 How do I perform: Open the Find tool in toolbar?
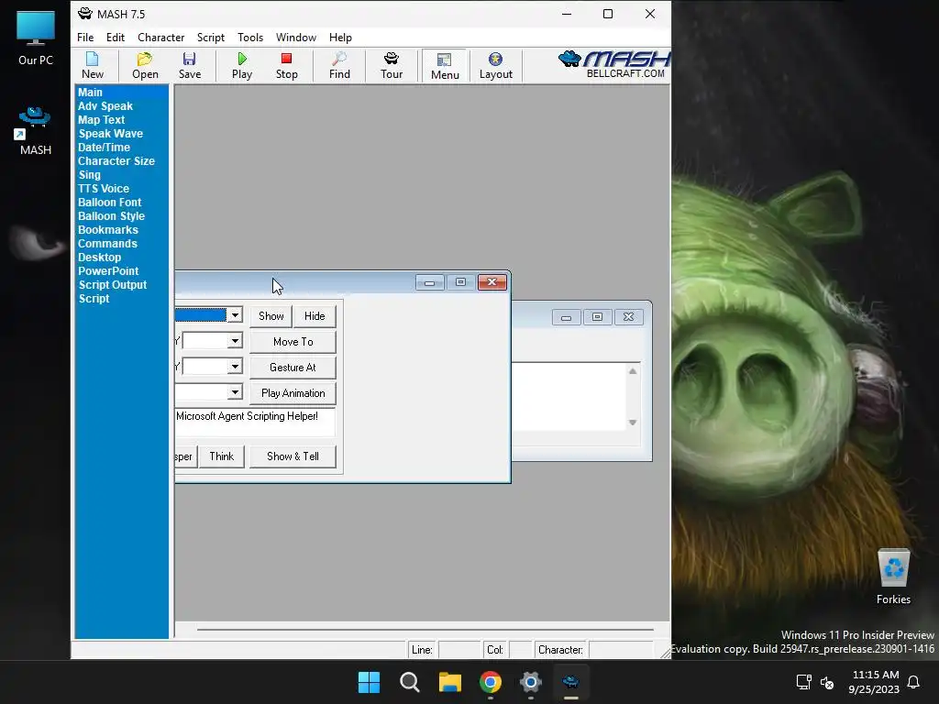tap(339, 66)
